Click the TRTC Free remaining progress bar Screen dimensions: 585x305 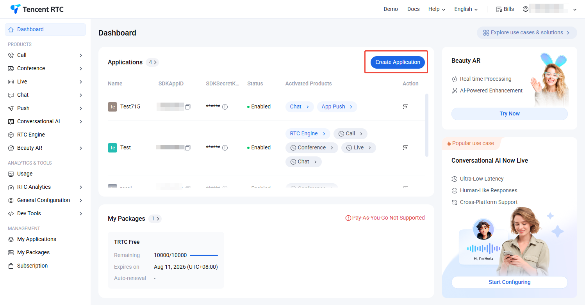click(x=204, y=255)
